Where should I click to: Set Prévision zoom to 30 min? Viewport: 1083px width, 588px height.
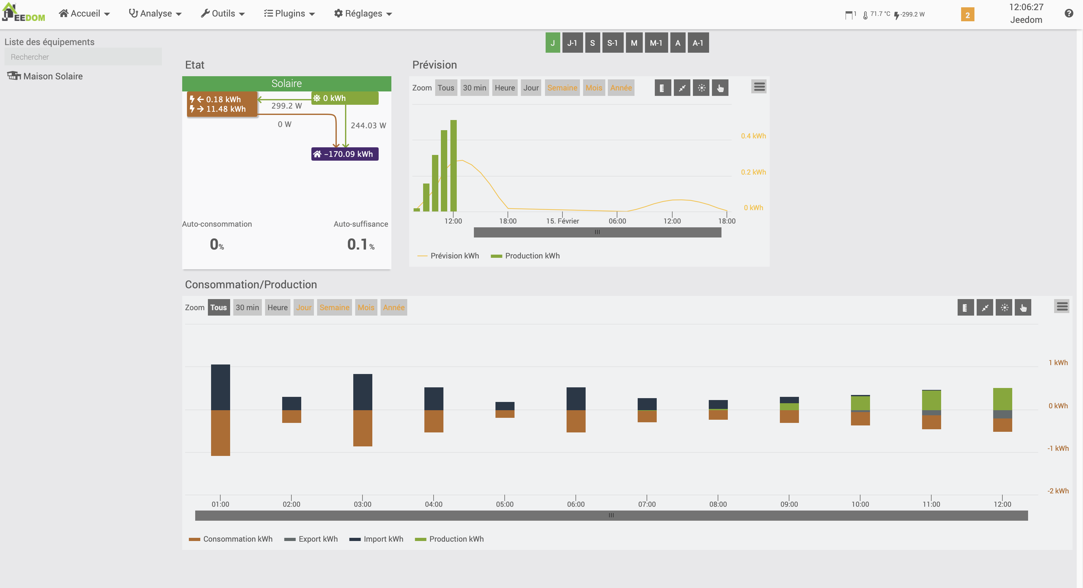[474, 88]
